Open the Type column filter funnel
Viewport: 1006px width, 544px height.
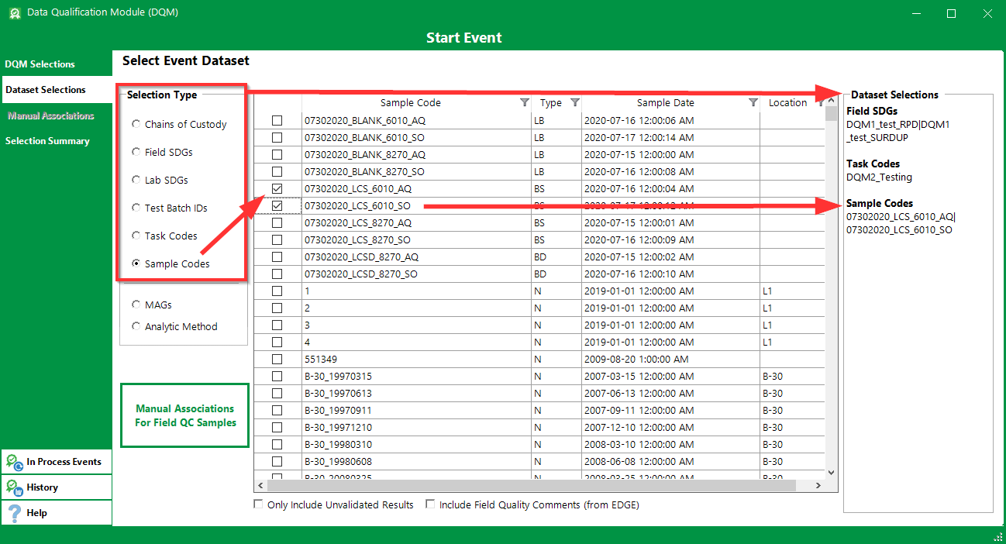coord(575,102)
